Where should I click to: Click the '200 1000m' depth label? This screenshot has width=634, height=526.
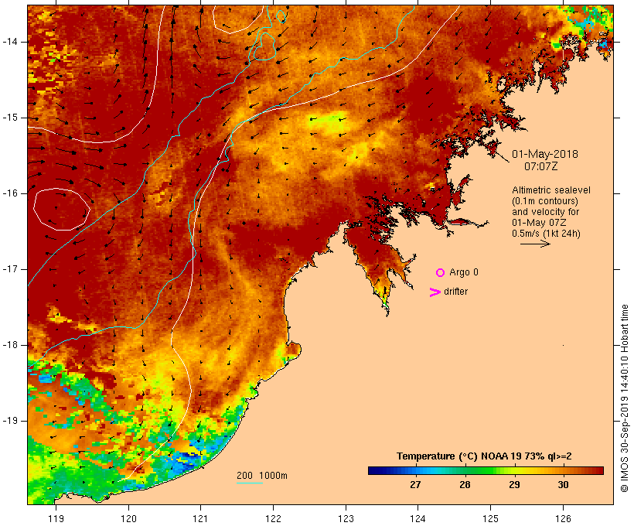(x=262, y=476)
